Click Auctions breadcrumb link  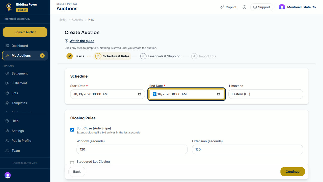[x=77, y=19]
